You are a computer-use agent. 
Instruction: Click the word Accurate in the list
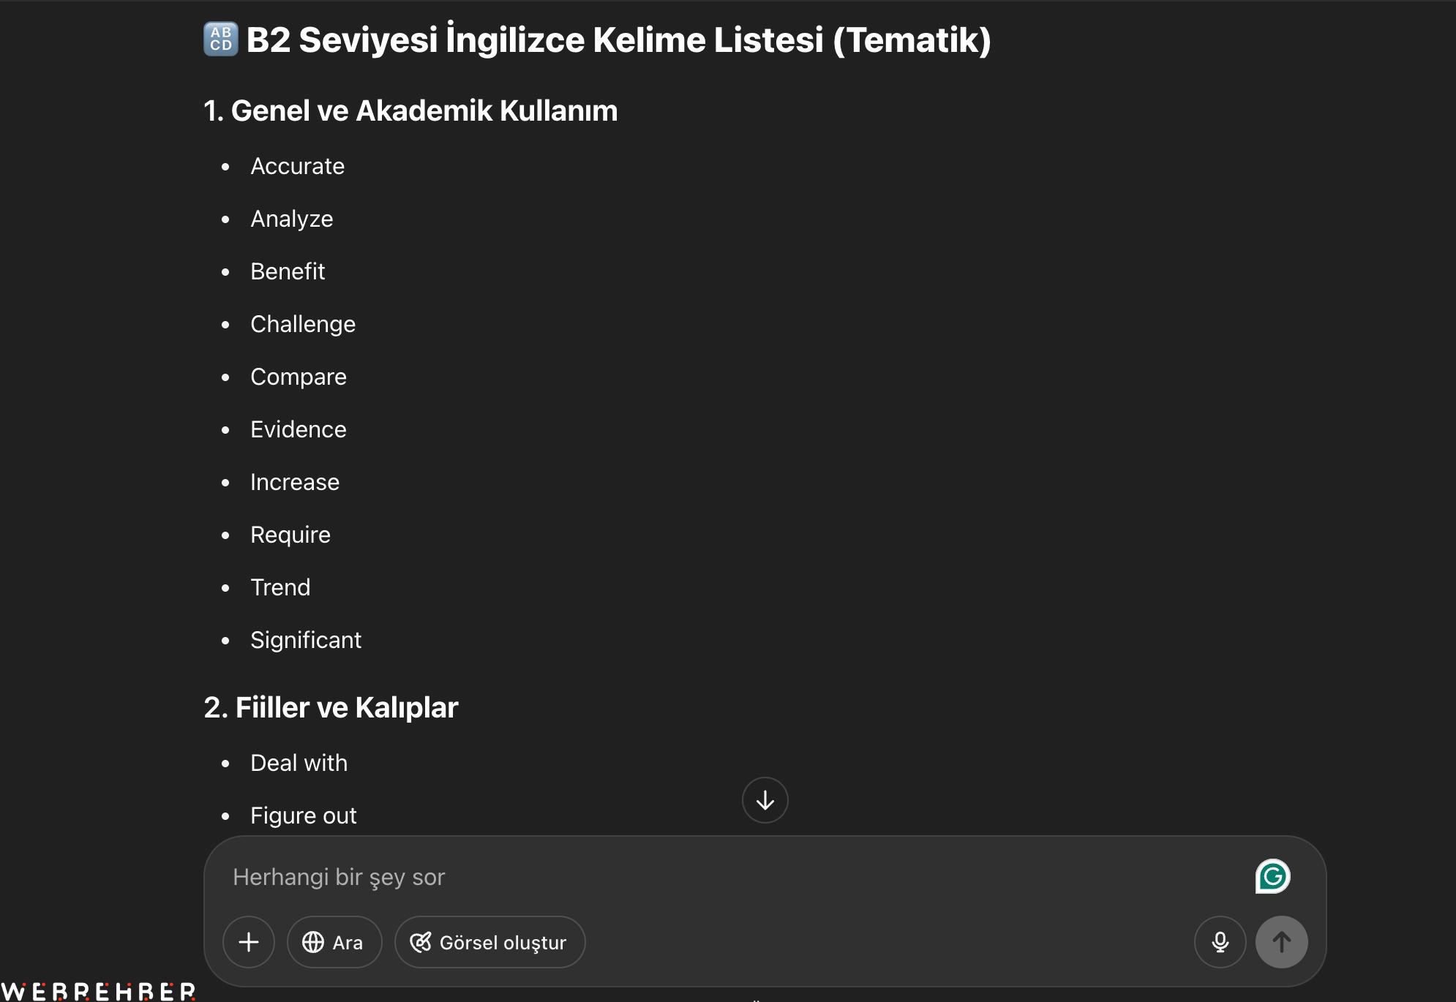point(297,166)
